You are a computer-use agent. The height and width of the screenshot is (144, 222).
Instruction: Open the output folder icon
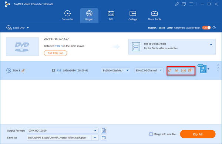[104, 137]
